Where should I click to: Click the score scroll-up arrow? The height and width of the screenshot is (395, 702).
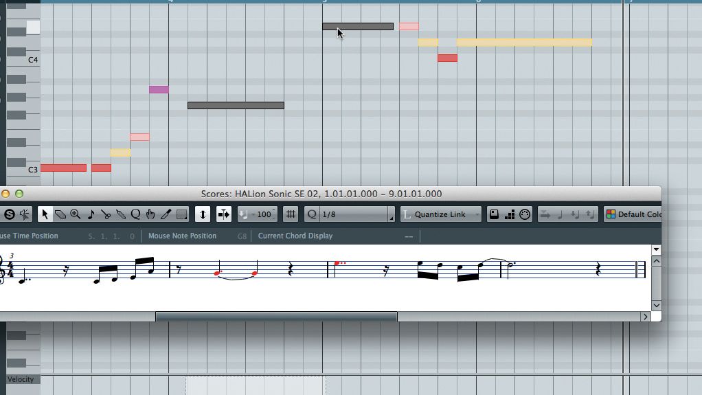(657, 261)
